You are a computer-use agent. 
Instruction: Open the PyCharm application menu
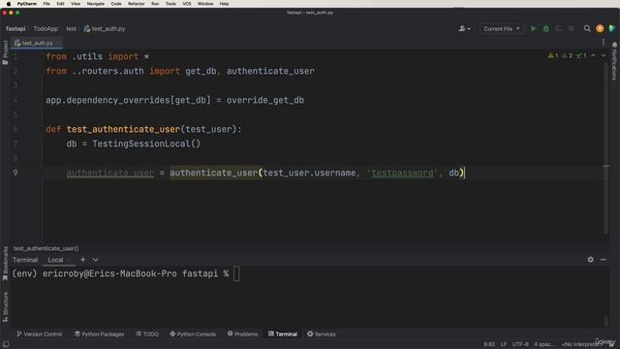27,4
